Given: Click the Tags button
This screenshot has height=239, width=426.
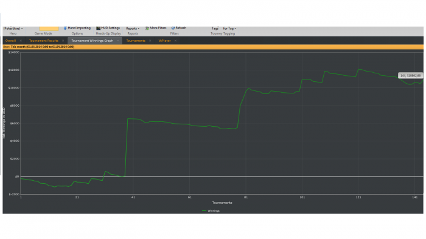Looking at the screenshot, I should point(215,29).
